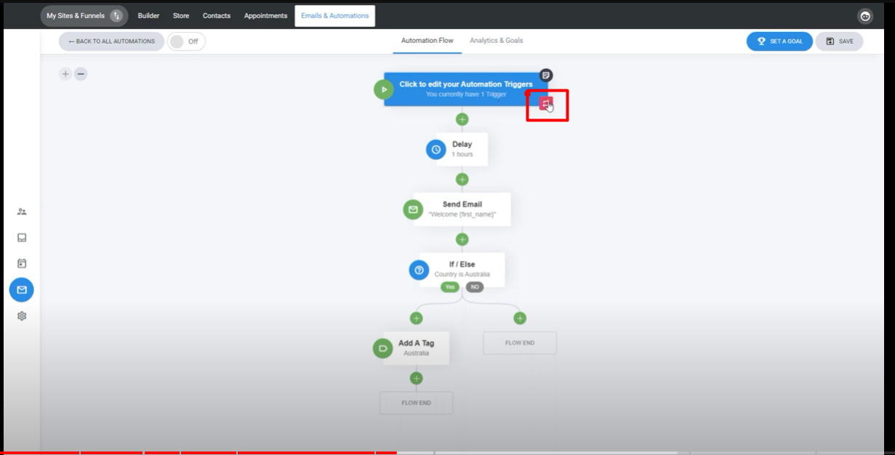Zoom out the flow canvas with minus
Image resolution: width=895 pixels, height=455 pixels.
click(x=81, y=73)
